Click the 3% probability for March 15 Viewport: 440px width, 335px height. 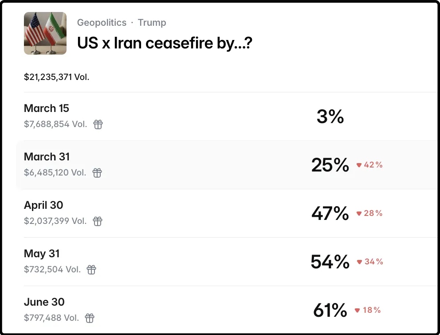tap(330, 116)
